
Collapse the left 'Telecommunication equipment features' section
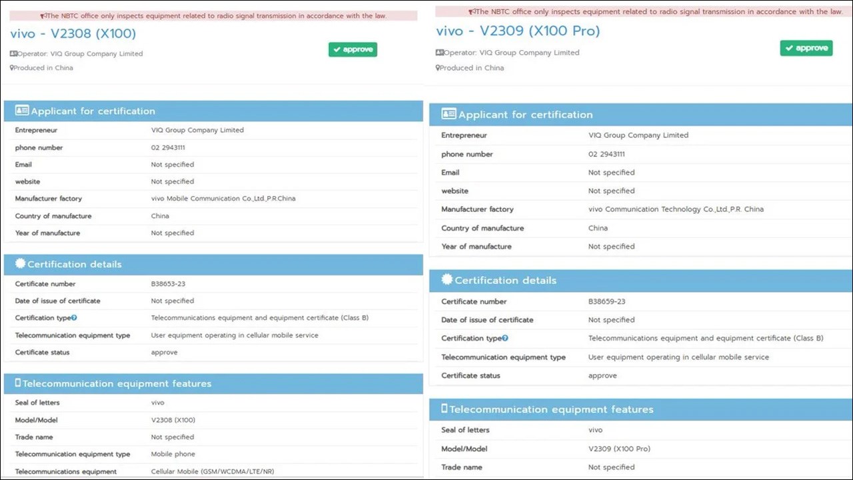[213, 383]
